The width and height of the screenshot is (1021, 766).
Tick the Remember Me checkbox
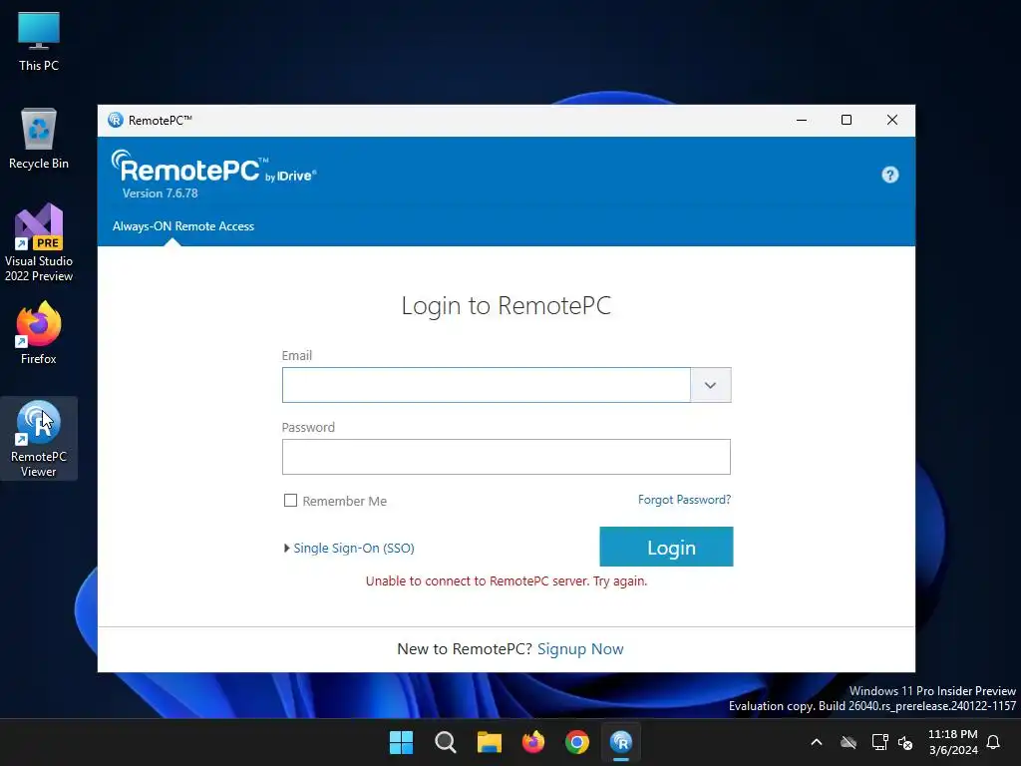[x=290, y=501]
